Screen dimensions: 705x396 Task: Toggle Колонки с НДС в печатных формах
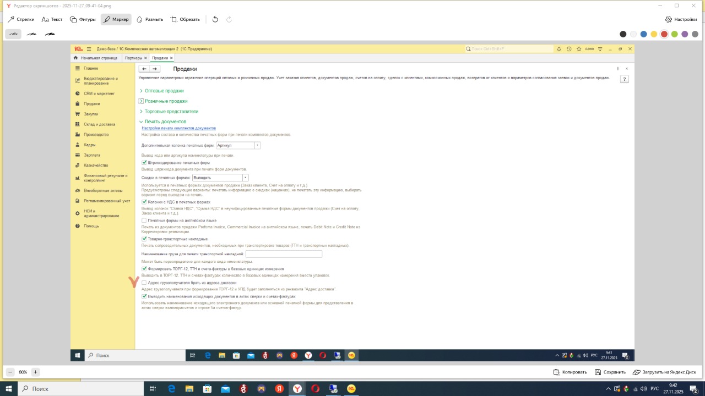(x=144, y=202)
